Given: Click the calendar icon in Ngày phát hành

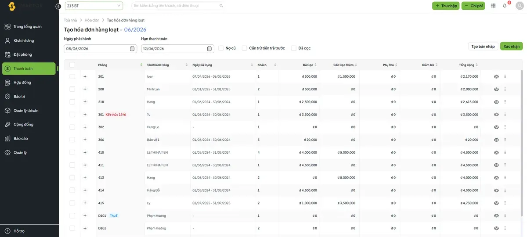Looking at the screenshot, I should point(132,49).
